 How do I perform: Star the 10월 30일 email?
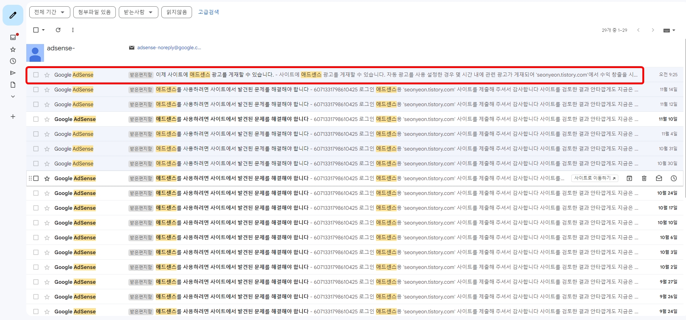pyautogui.click(x=47, y=164)
